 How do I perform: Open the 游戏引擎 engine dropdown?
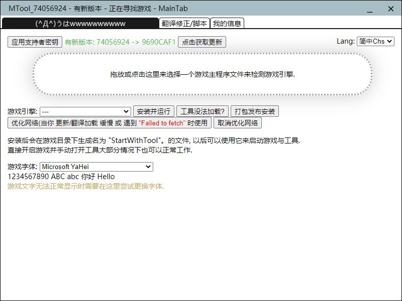click(x=85, y=111)
